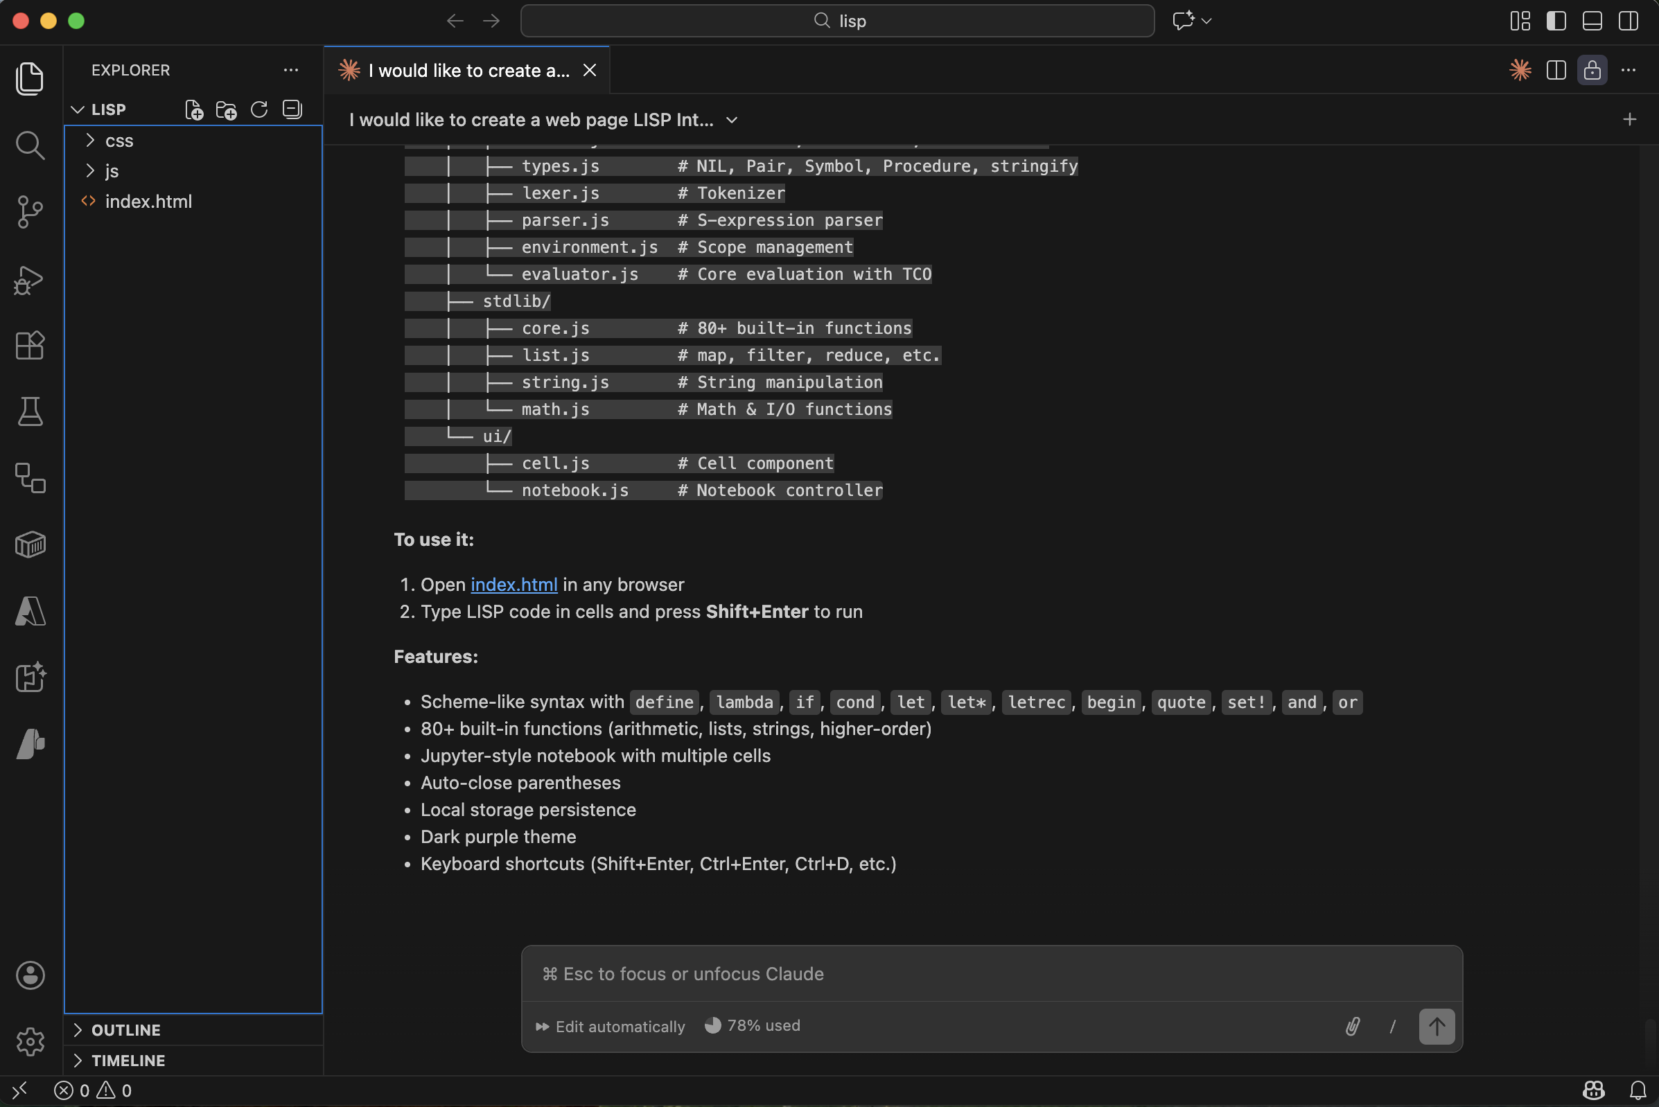Viewport: 1659px width, 1107px height.
Task: Toggle the permissions lock in the Claude panel
Action: click(x=1592, y=69)
